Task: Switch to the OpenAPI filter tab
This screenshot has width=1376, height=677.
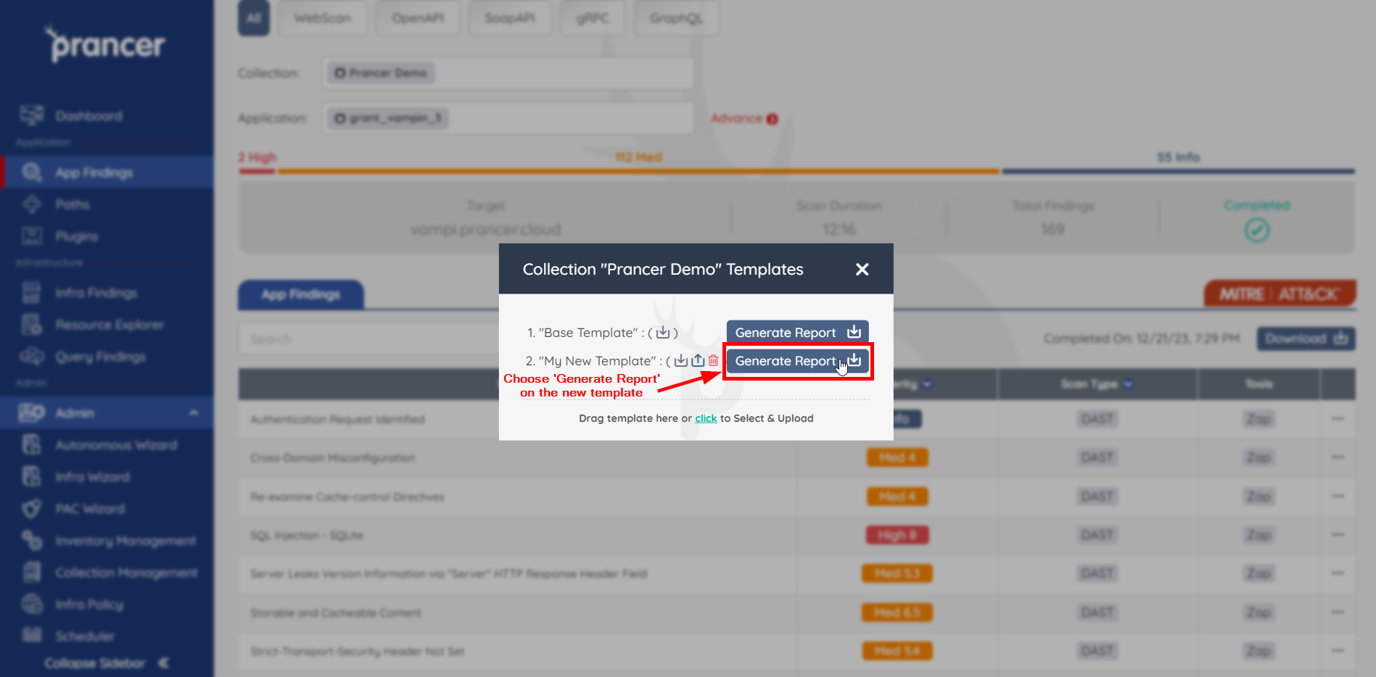Action: 418,18
